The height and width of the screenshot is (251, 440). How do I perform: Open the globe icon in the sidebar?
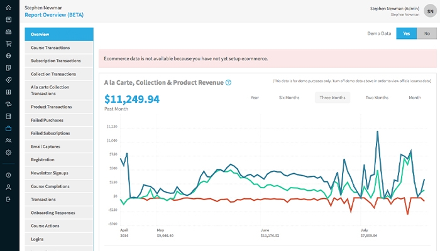click(x=9, y=55)
